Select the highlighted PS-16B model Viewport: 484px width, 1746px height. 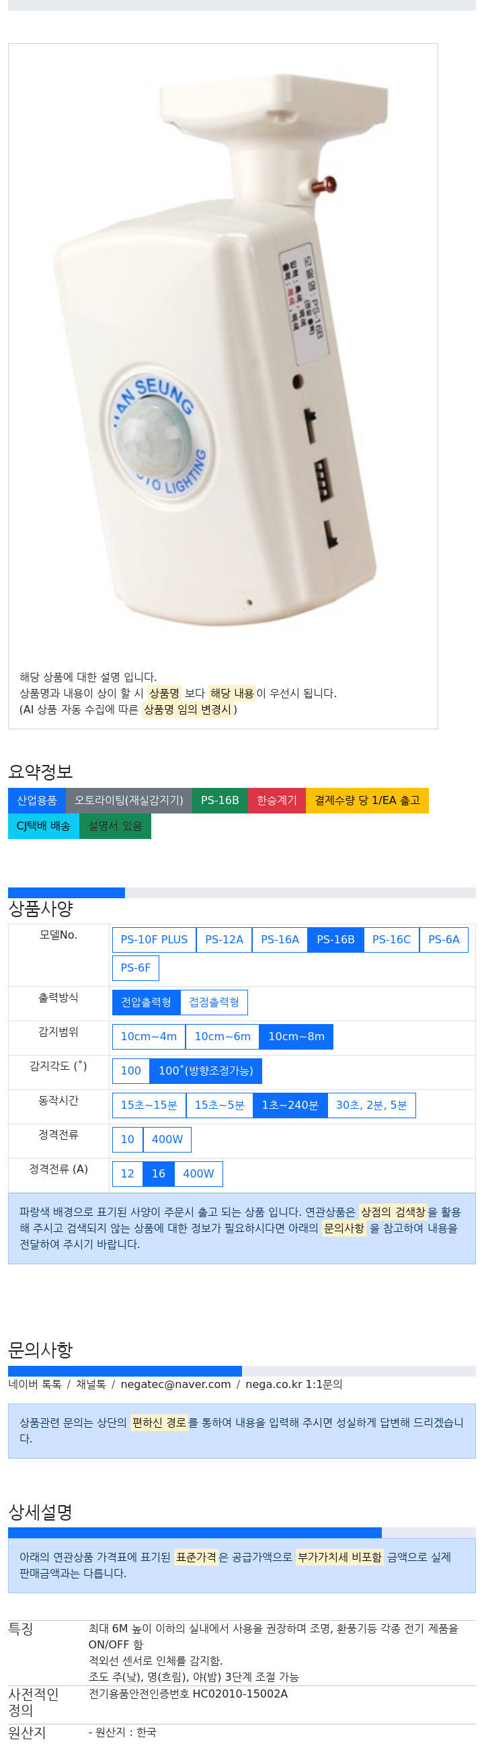(x=335, y=939)
